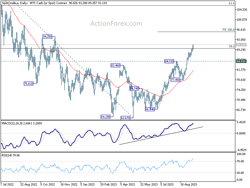The height and width of the screenshot is (188, 250).
Task: Click the 18 Nov 2022 date label
Action: [69, 184]
